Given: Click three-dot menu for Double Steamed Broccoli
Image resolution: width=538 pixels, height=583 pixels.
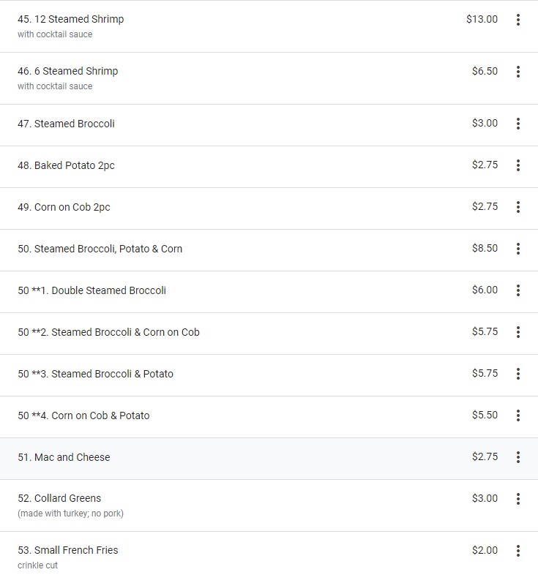Looking at the screenshot, I should 518,290.
